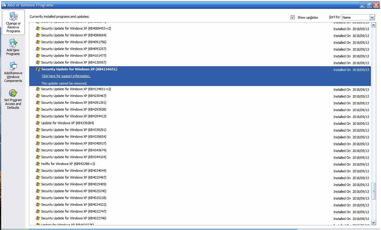Click the vertical scrollbar thumb
The height and width of the screenshot is (230, 381).
pos(373,191)
